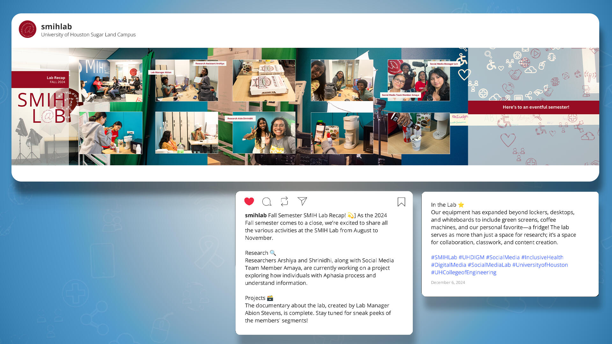This screenshot has width=612, height=344.
Task: Click the #UHDIGM hashtag
Action: [x=471, y=257]
